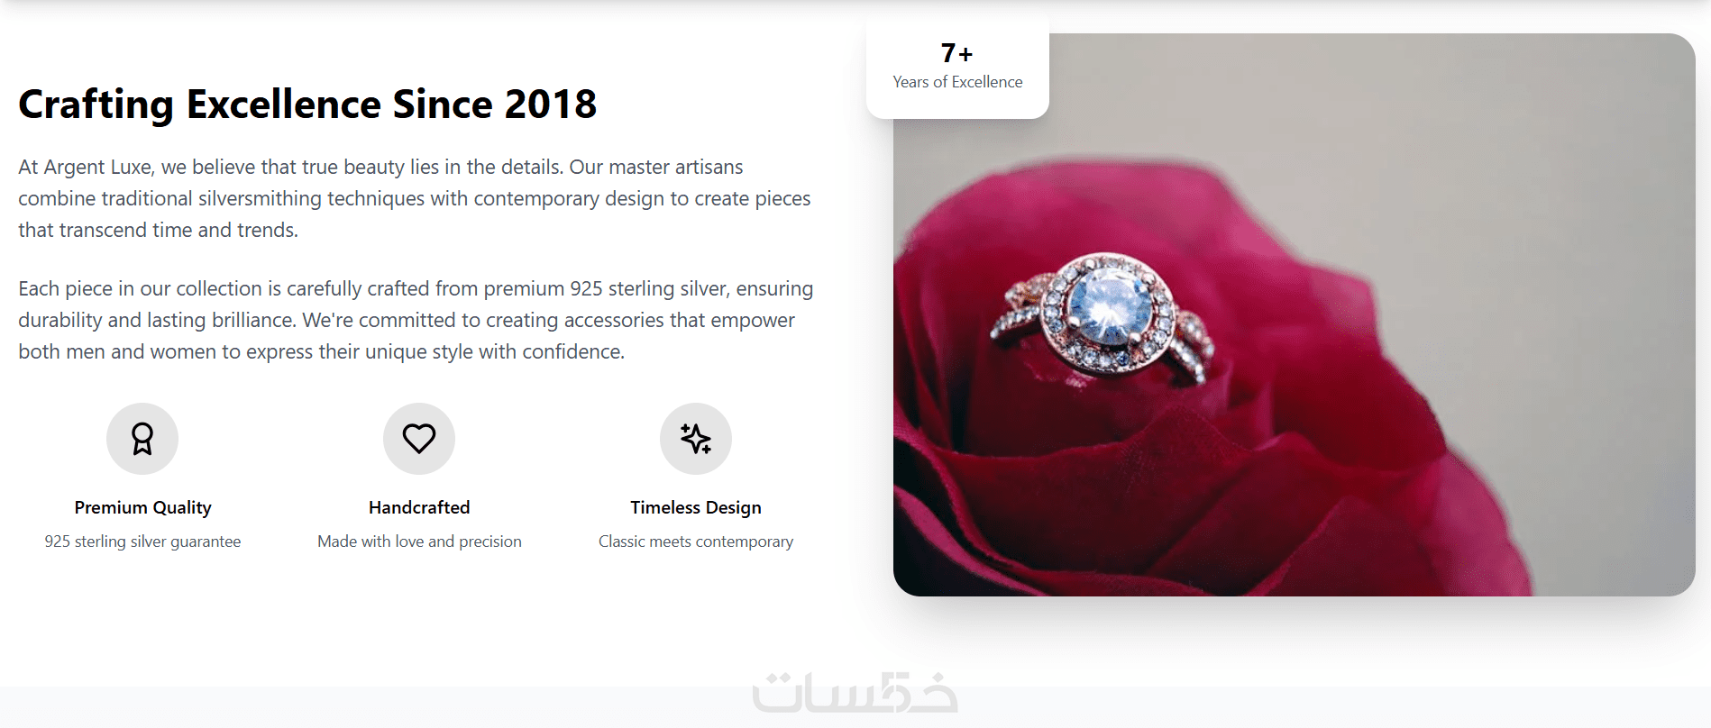The height and width of the screenshot is (728, 1711).
Task: Click the Arabic watermark logo at bottom
Action: tap(855, 692)
